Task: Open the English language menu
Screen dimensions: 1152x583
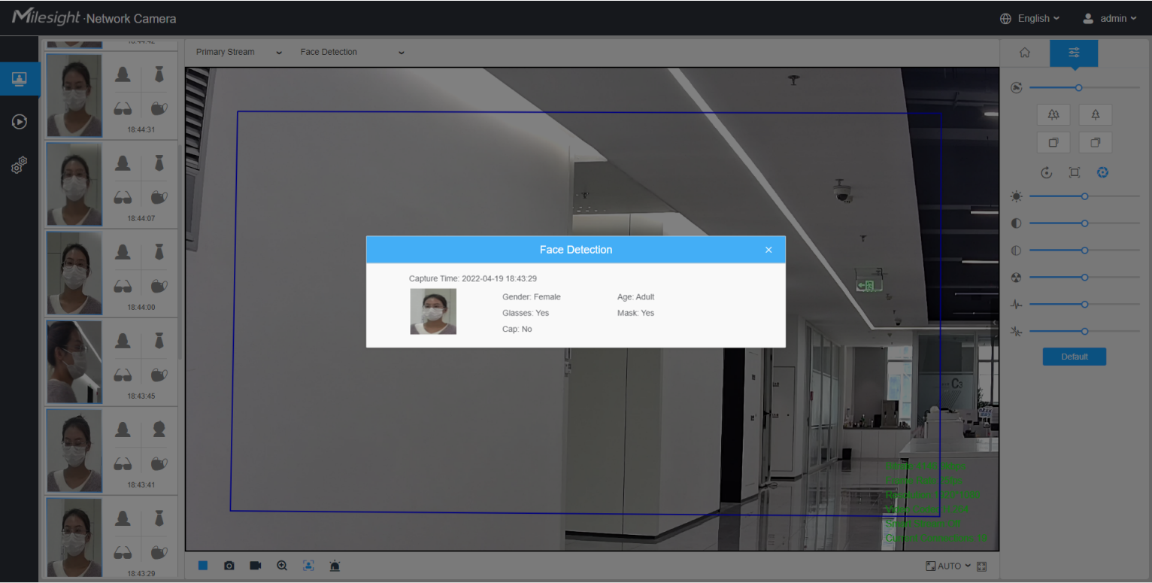Action: point(1038,19)
